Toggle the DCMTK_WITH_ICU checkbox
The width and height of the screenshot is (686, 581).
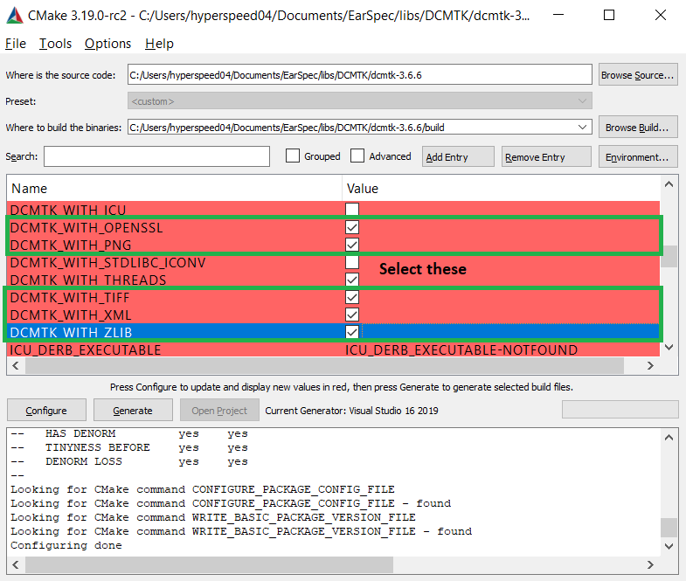pos(352,209)
